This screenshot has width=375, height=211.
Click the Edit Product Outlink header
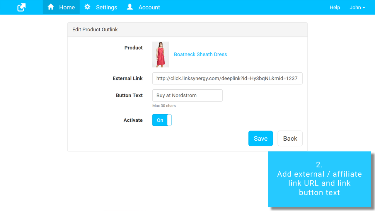click(x=95, y=29)
